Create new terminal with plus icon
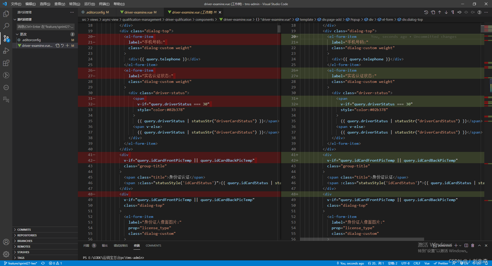Image resolution: width=492 pixels, height=266 pixels. (x=456, y=246)
